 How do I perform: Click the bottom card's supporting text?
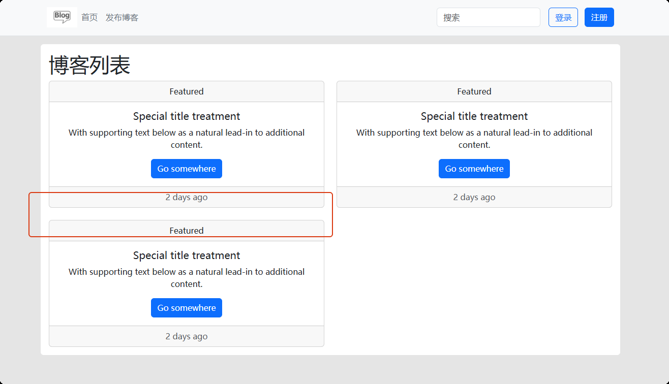[x=187, y=278]
